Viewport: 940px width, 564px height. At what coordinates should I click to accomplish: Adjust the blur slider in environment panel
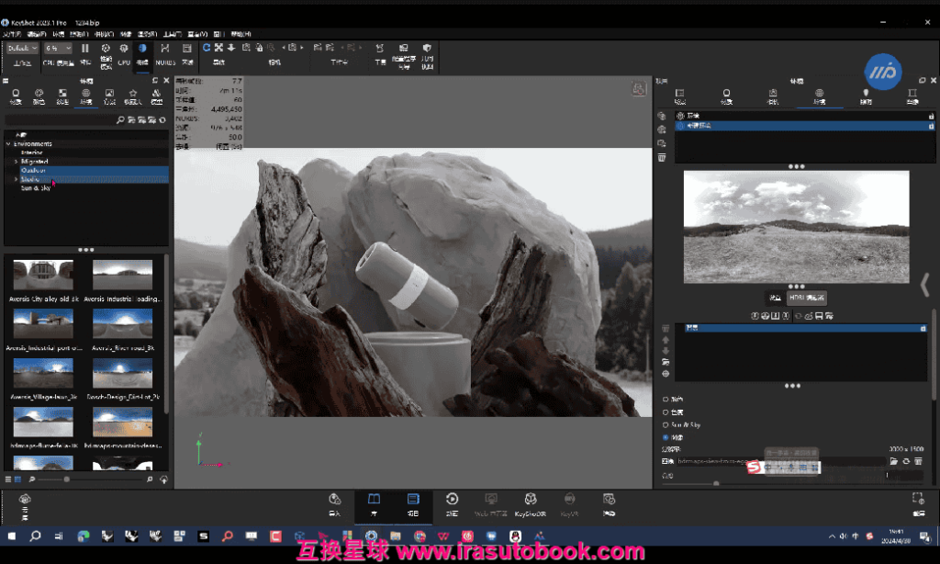click(x=716, y=483)
